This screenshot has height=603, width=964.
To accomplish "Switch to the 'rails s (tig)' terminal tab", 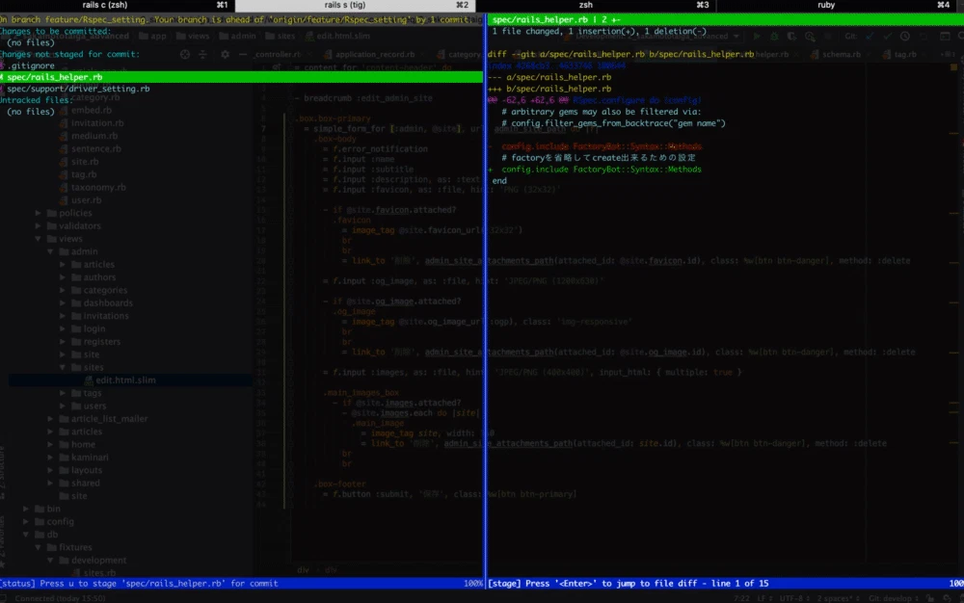I will pyautogui.click(x=356, y=5).
